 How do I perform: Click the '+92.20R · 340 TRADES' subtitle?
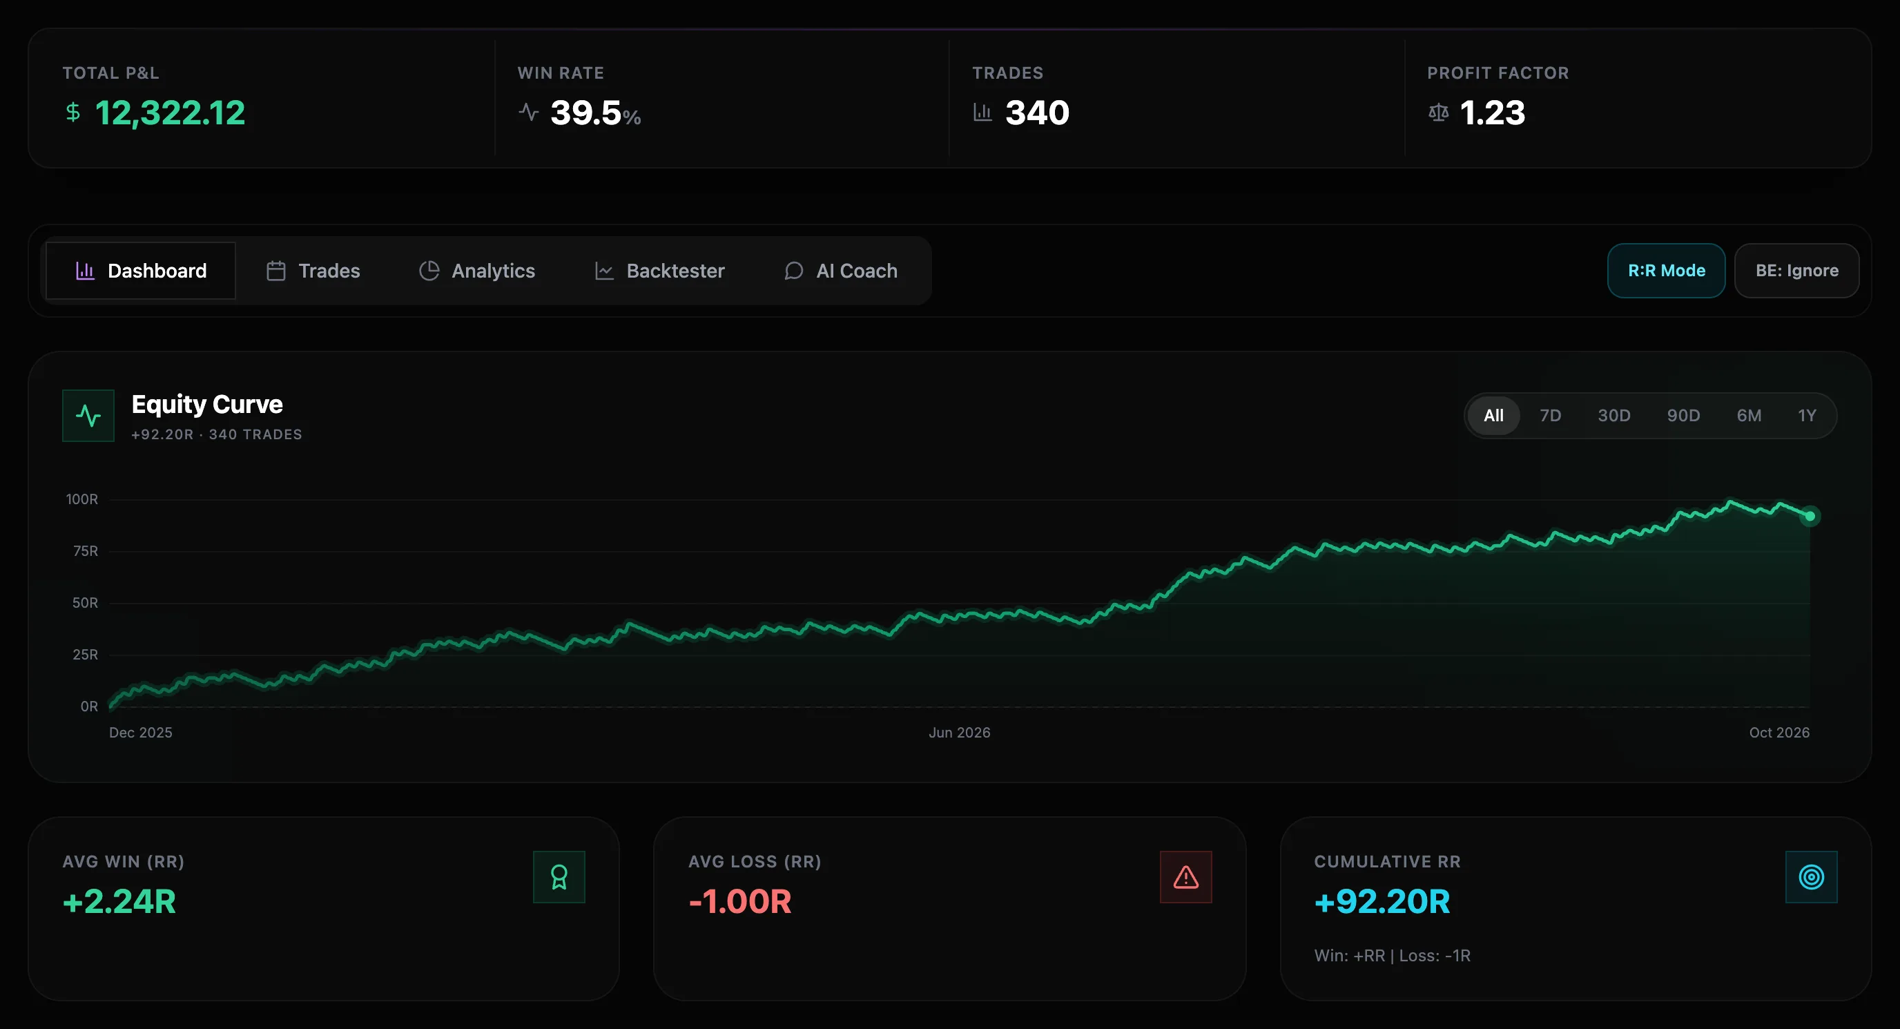click(217, 434)
